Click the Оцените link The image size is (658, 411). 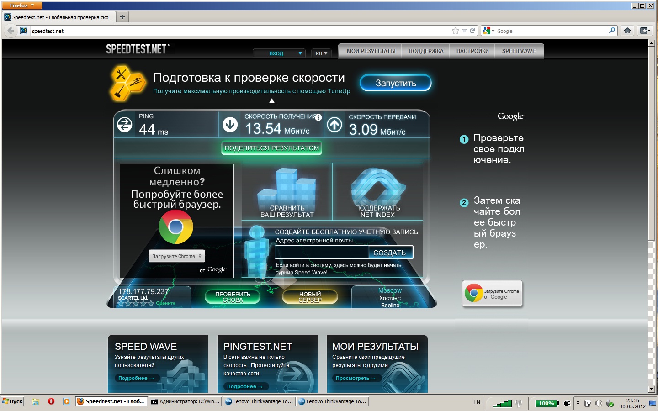pos(166,303)
